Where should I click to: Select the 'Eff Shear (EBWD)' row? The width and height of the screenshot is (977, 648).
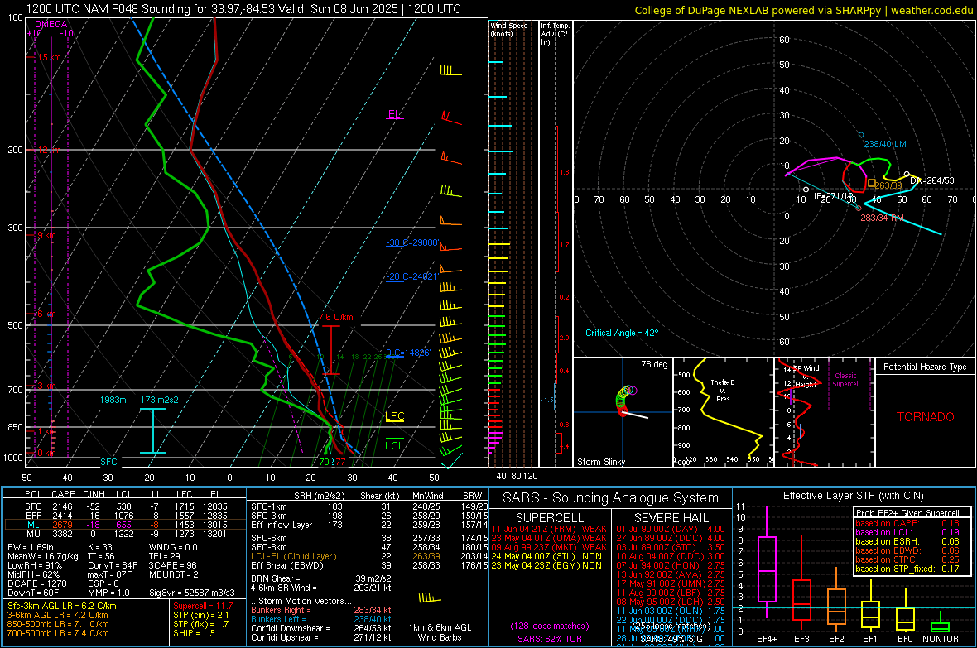[x=369, y=565]
